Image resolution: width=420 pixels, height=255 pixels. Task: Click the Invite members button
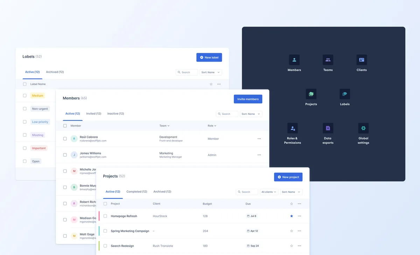248,99
